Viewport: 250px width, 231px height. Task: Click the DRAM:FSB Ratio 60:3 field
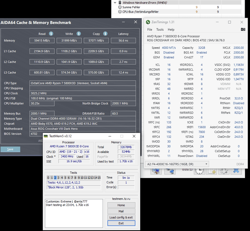(x=123, y=114)
